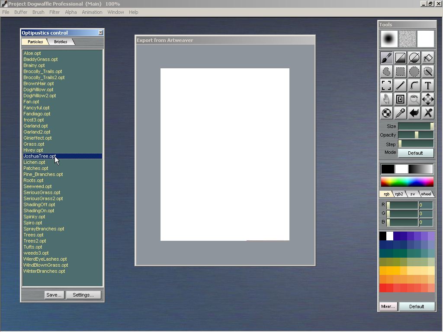Select the paintbrush tool

point(386,58)
